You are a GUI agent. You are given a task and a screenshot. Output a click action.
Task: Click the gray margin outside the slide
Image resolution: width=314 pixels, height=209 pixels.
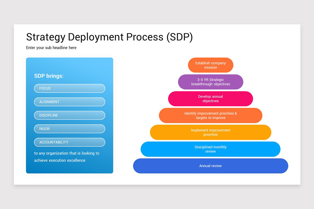157,12
